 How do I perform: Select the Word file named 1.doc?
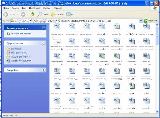coord(146,89)
